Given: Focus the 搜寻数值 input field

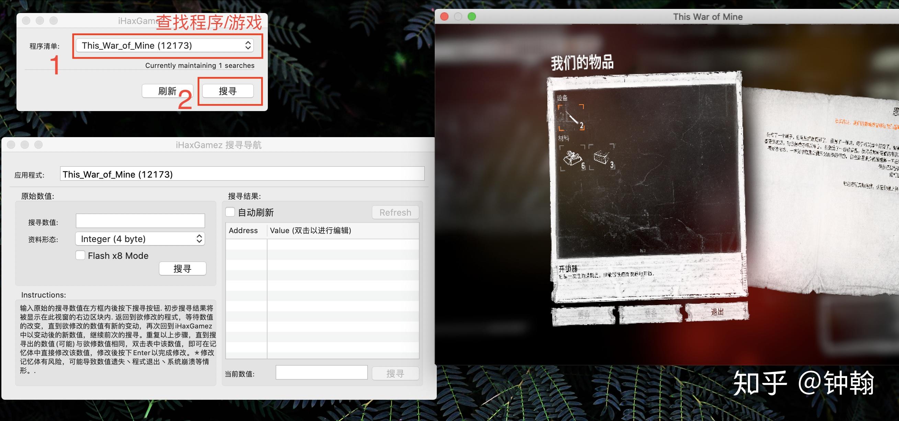Looking at the screenshot, I should click(x=140, y=221).
